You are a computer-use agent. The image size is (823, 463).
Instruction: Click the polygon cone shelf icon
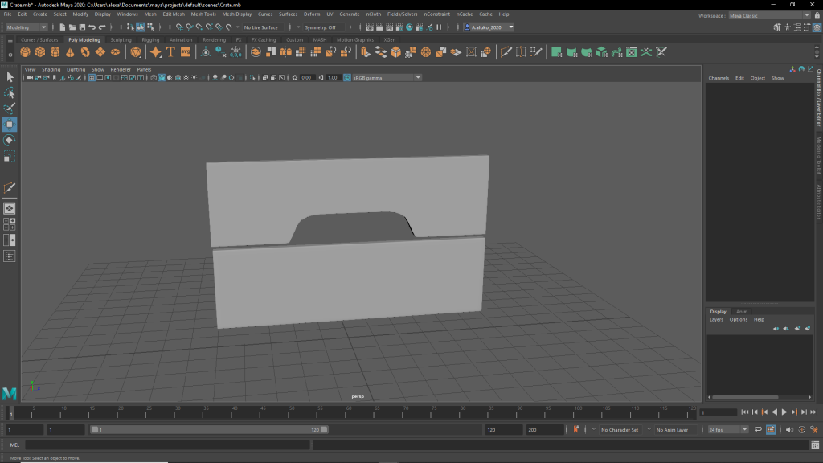coord(70,52)
